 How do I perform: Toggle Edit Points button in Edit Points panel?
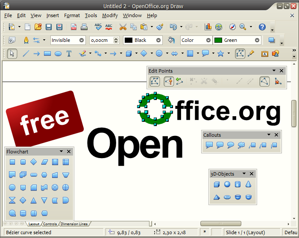click(x=155, y=82)
